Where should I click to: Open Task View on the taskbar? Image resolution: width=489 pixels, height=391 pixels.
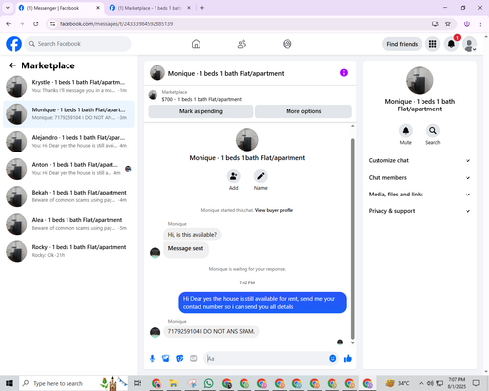coord(138,383)
